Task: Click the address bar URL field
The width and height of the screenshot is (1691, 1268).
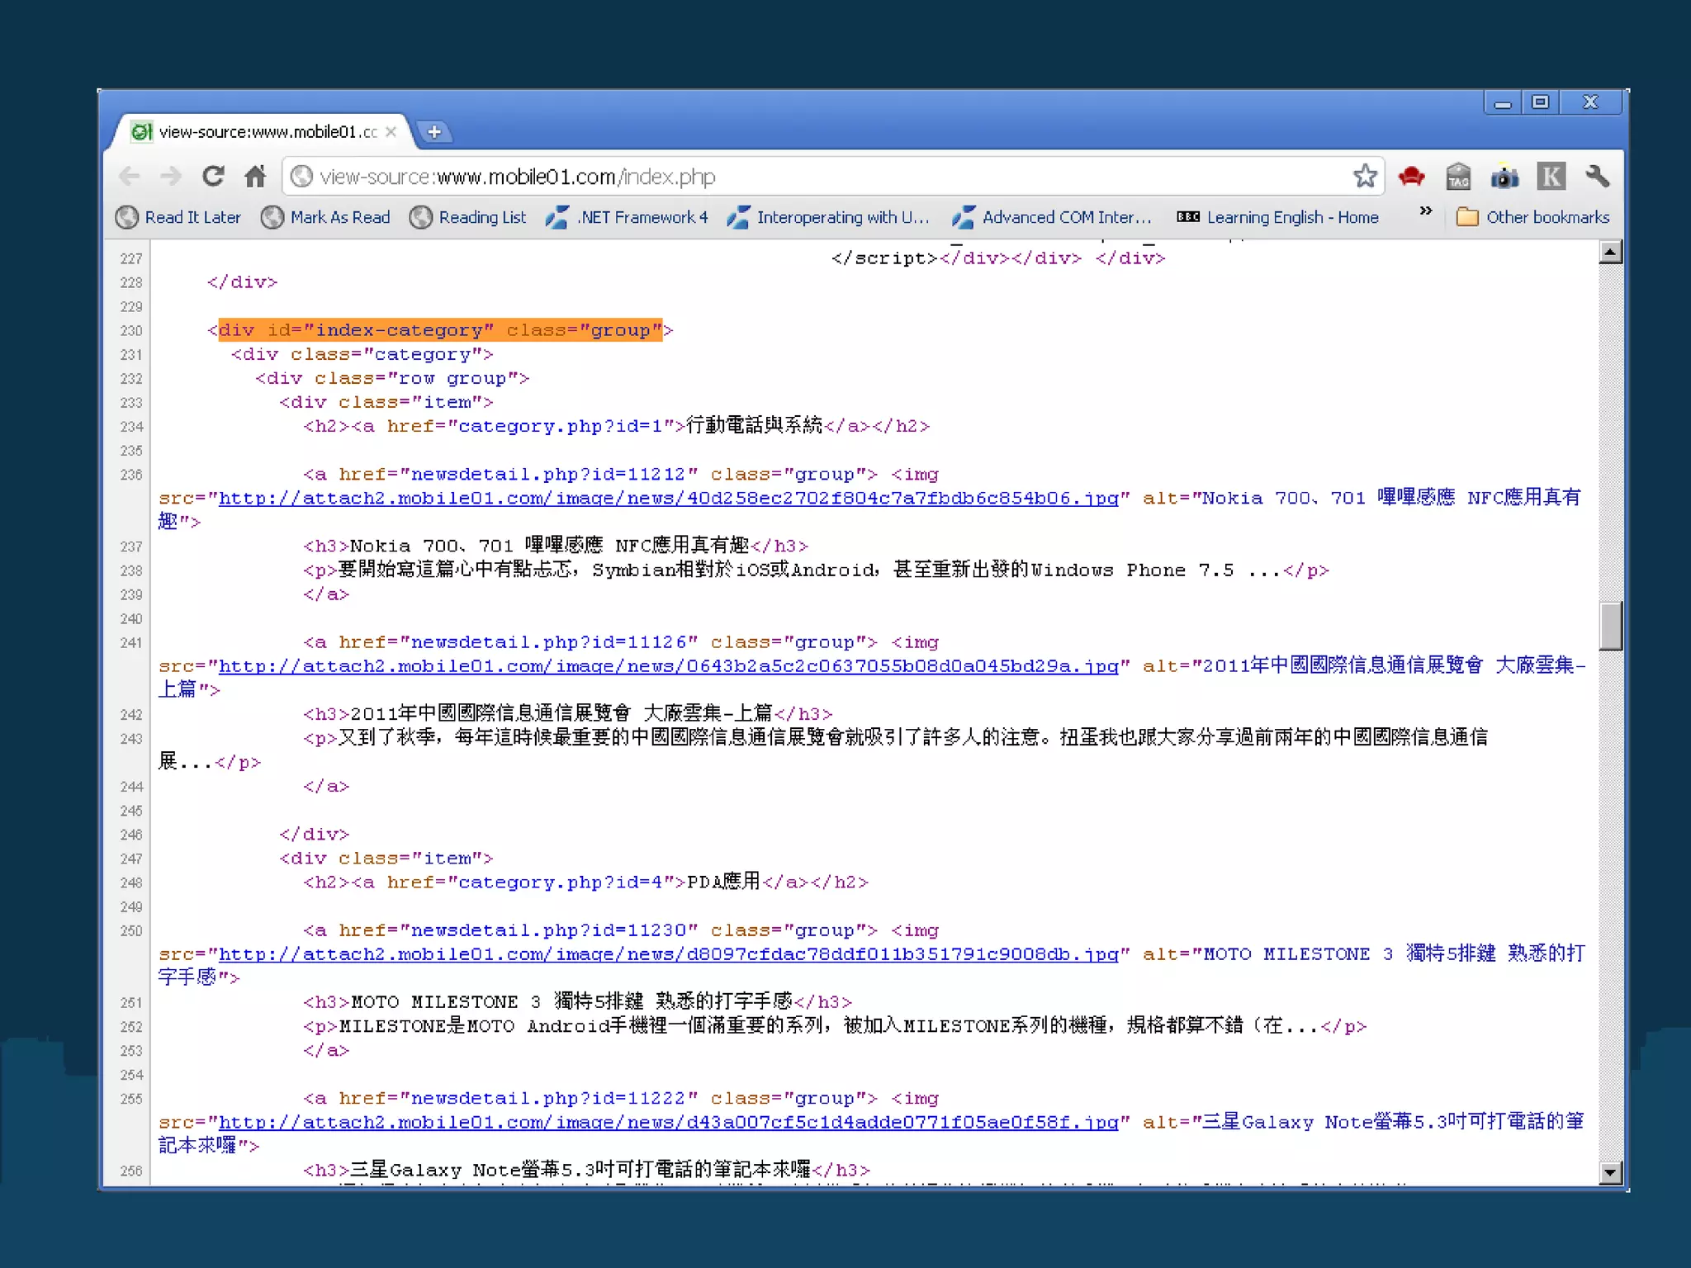Action: (x=826, y=177)
